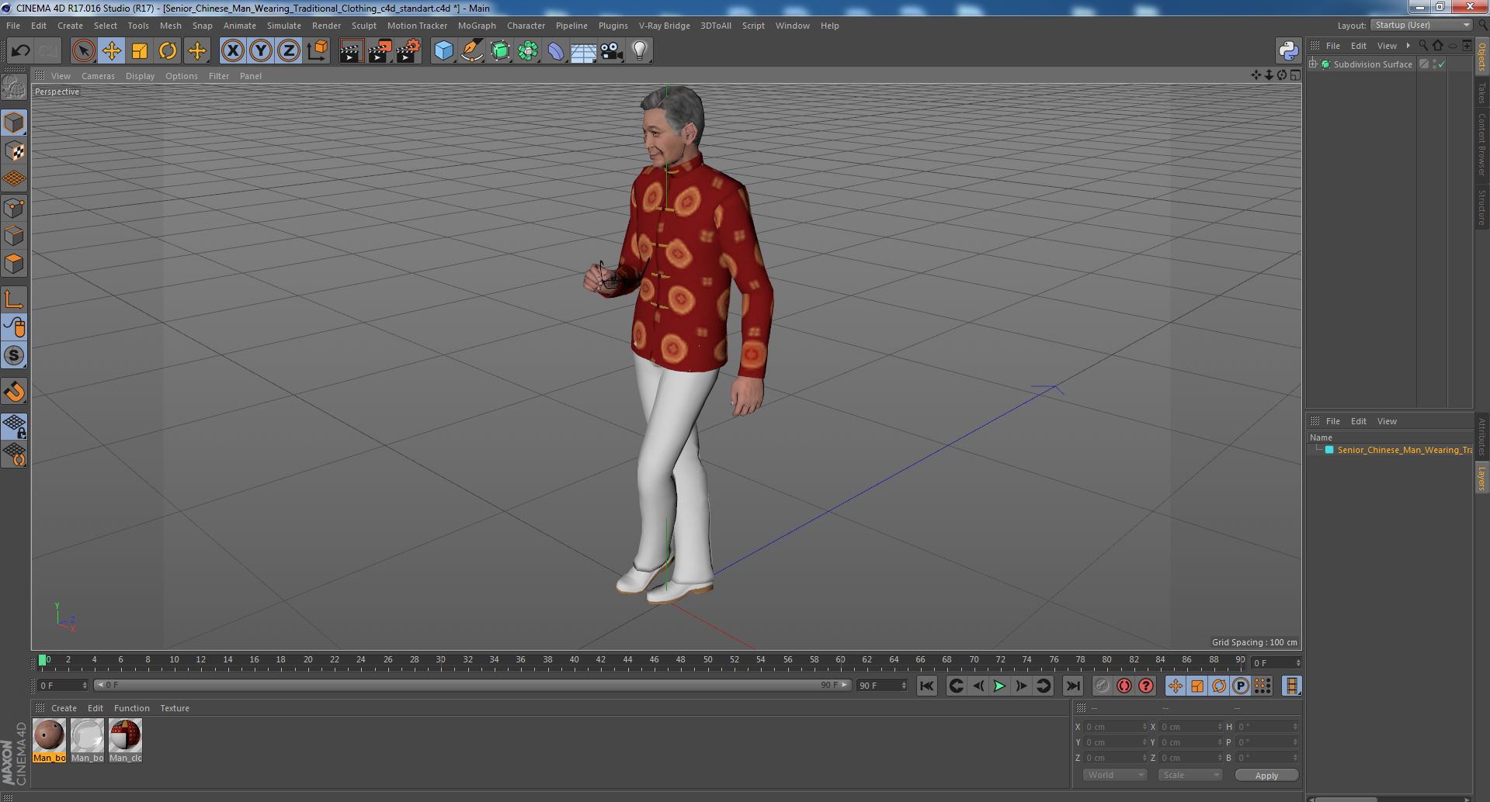
Task: Open the green Array modeling icon
Action: tap(528, 51)
